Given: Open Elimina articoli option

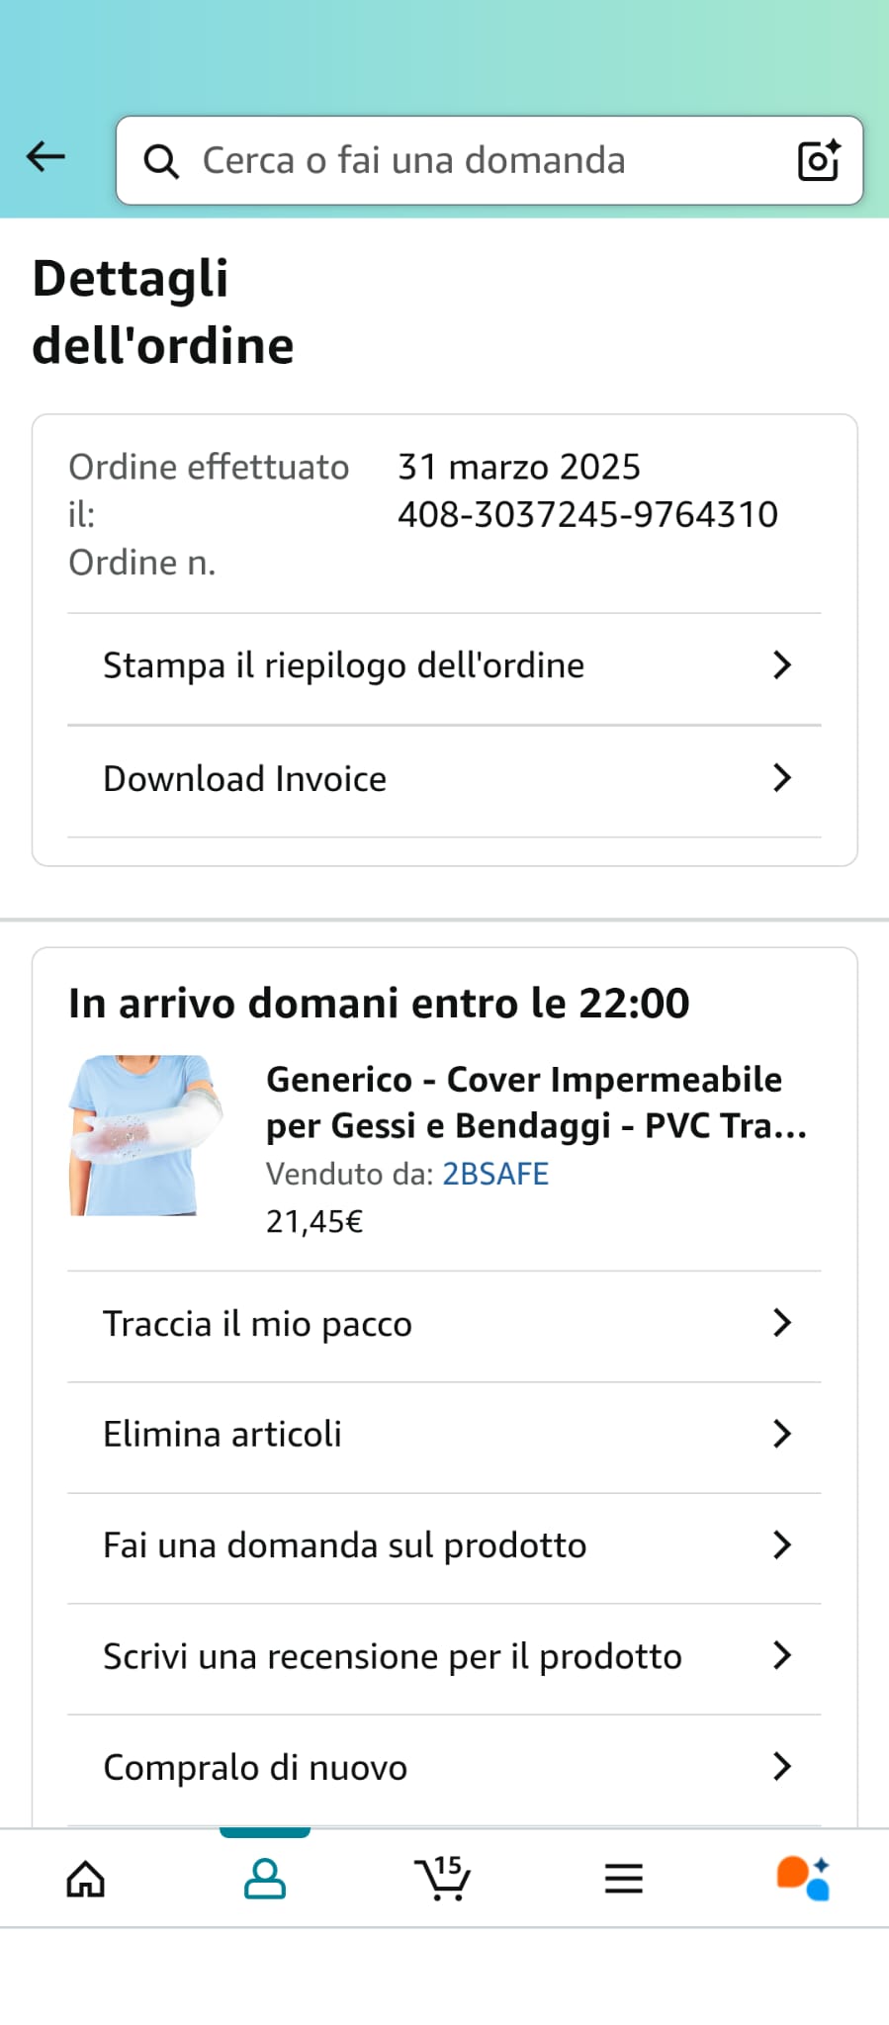Looking at the screenshot, I should click(x=222, y=1435).
